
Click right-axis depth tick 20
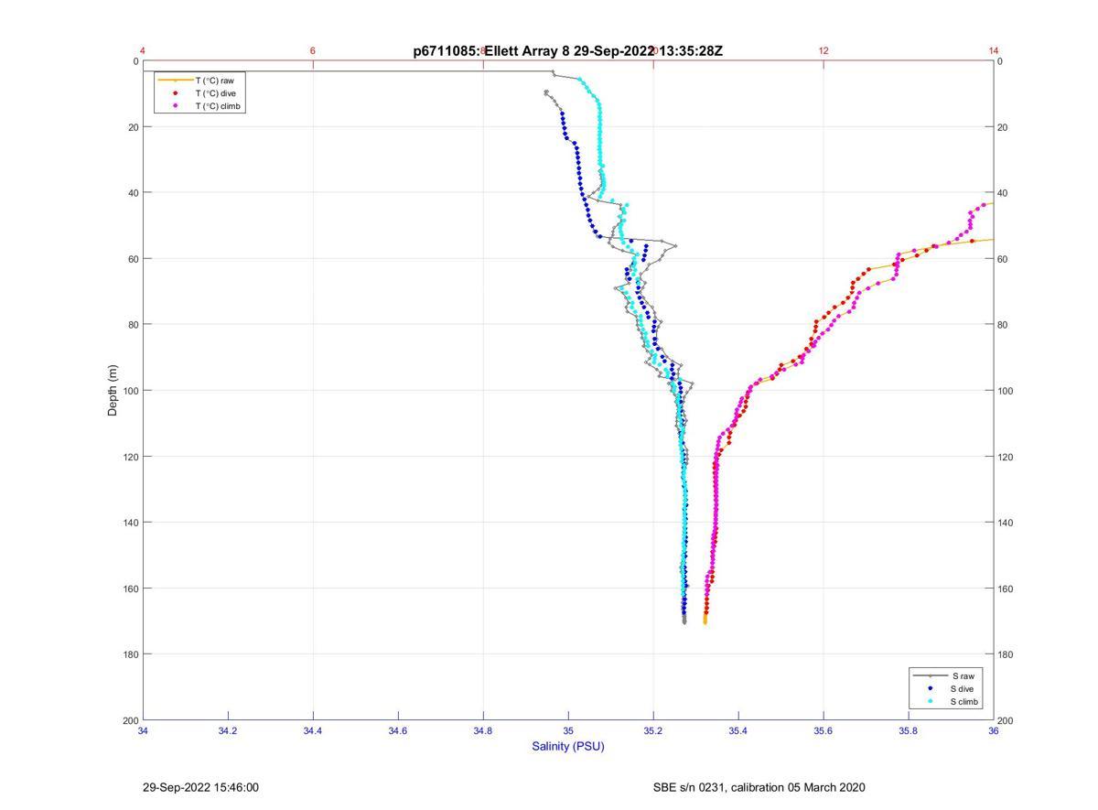coord(1003,127)
